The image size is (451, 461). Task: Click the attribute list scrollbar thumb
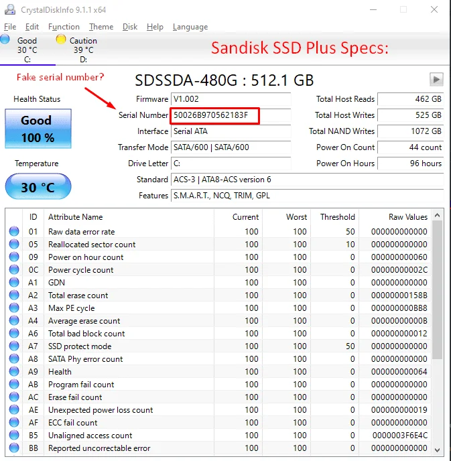coord(437,289)
